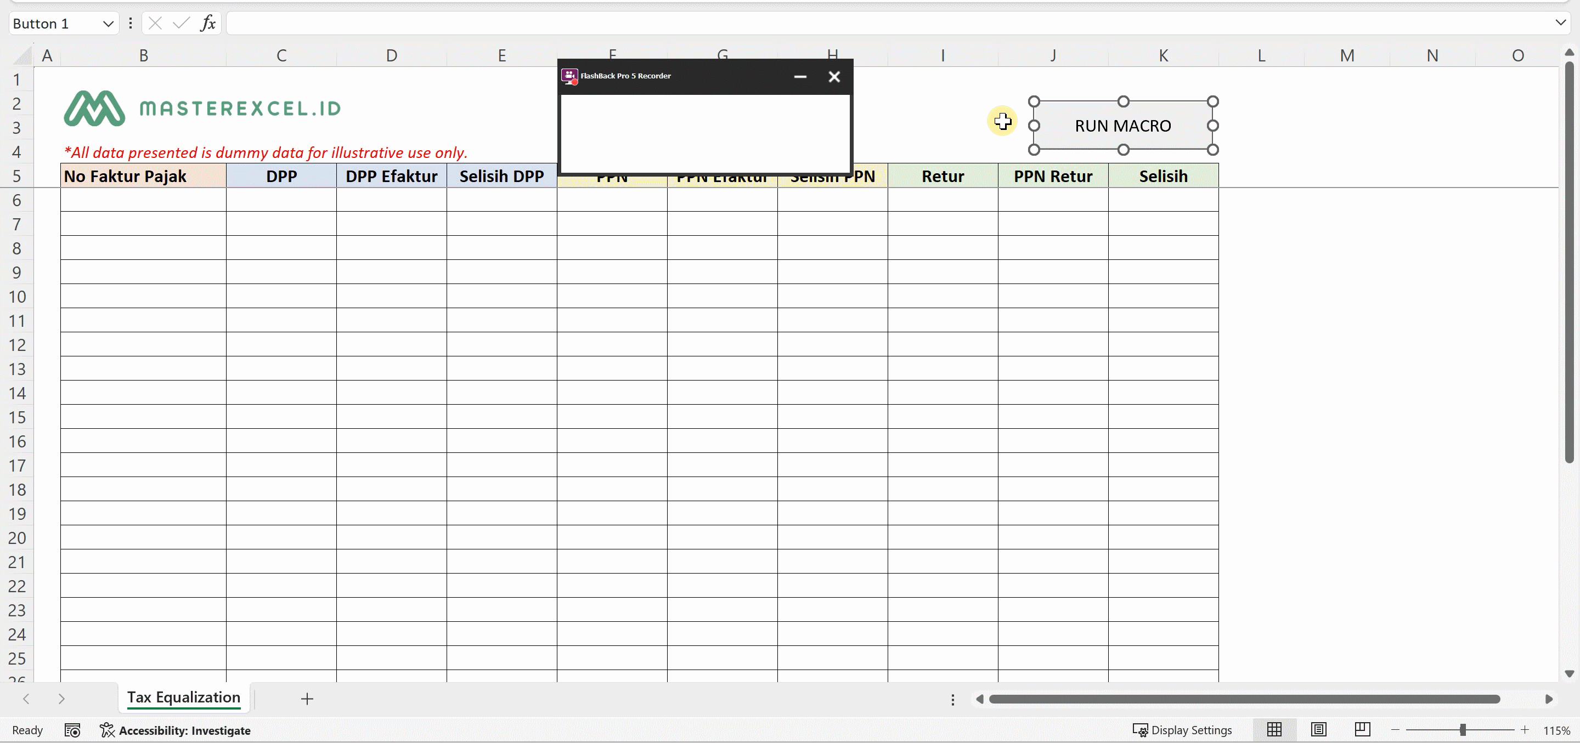Screen dimensions: 1580x743
Task: Click the Cancel X formula icon
Action: tap(155, 23)
